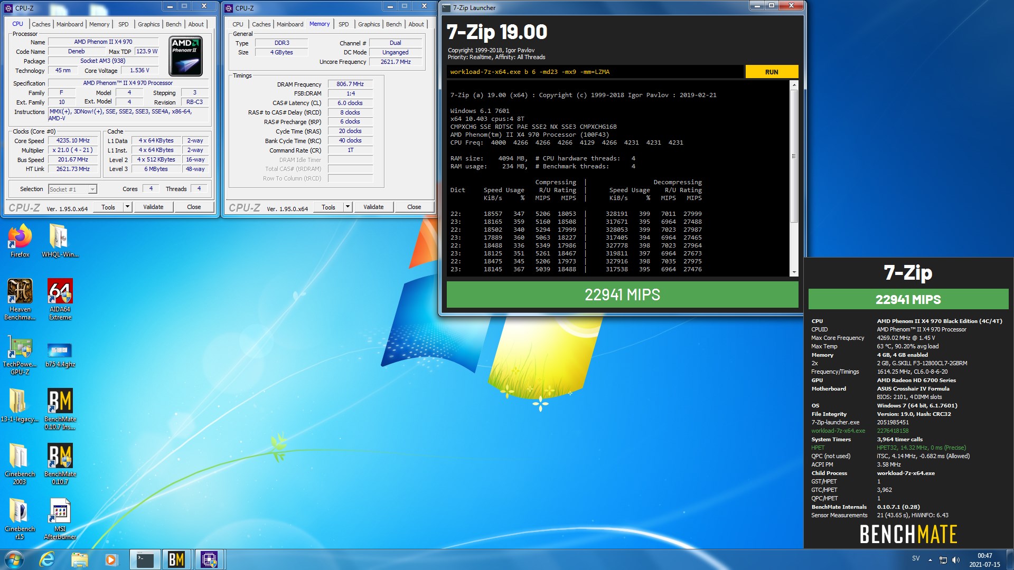
Task: Click the taskbar clock showing 00:47
Action: coord(984,559)
